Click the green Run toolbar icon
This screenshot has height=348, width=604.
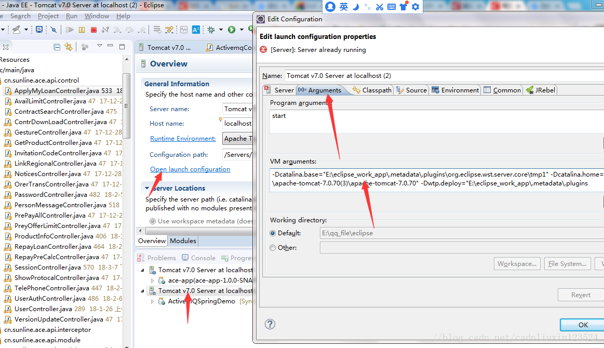click(x=232, y=30)
